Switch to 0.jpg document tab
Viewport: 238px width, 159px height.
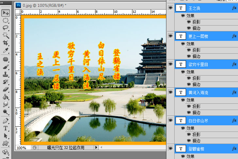44,6
